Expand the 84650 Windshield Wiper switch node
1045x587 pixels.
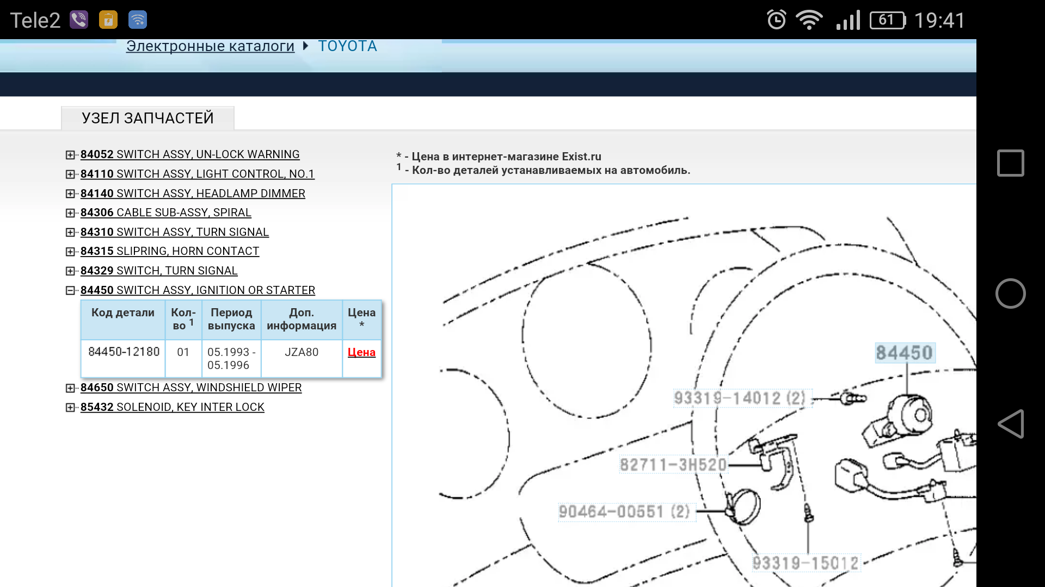pos(70,388)
